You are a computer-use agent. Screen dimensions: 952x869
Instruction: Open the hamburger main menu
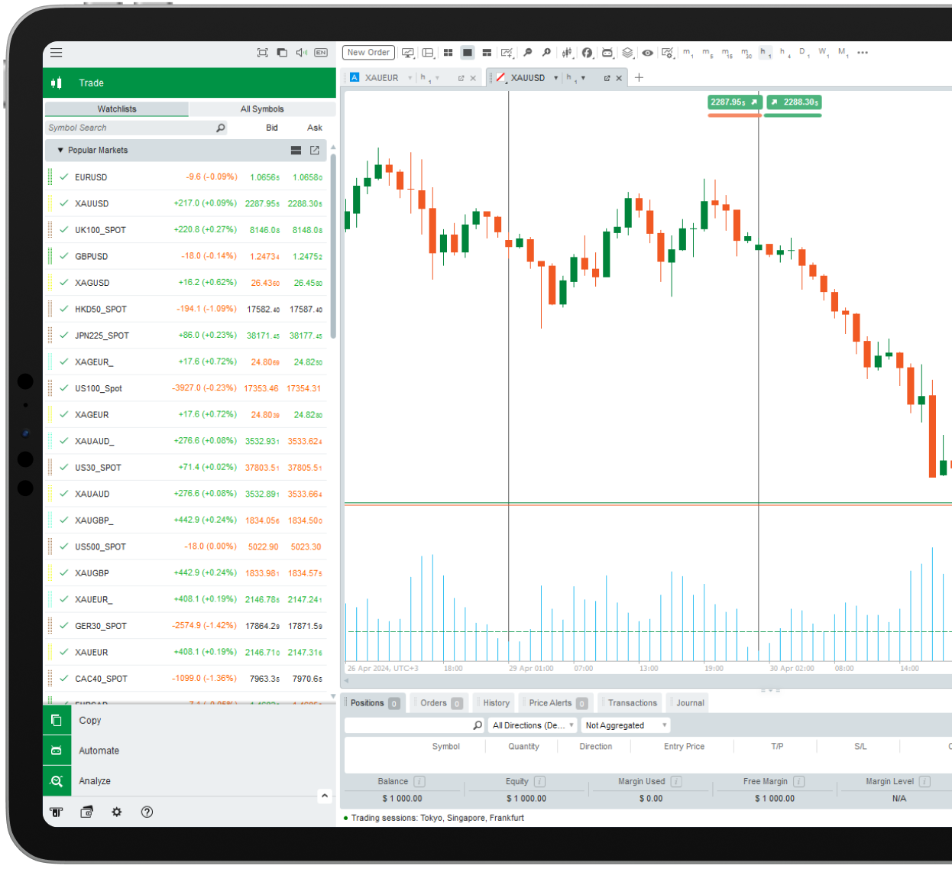coord(56,53)
